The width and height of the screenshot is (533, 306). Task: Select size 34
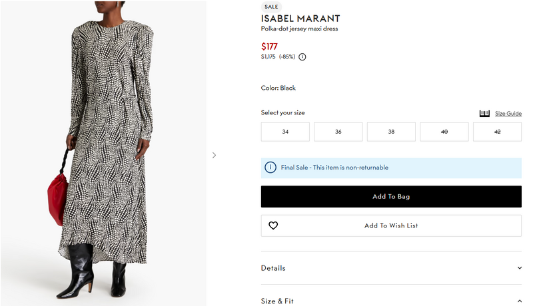pos(285,132)
